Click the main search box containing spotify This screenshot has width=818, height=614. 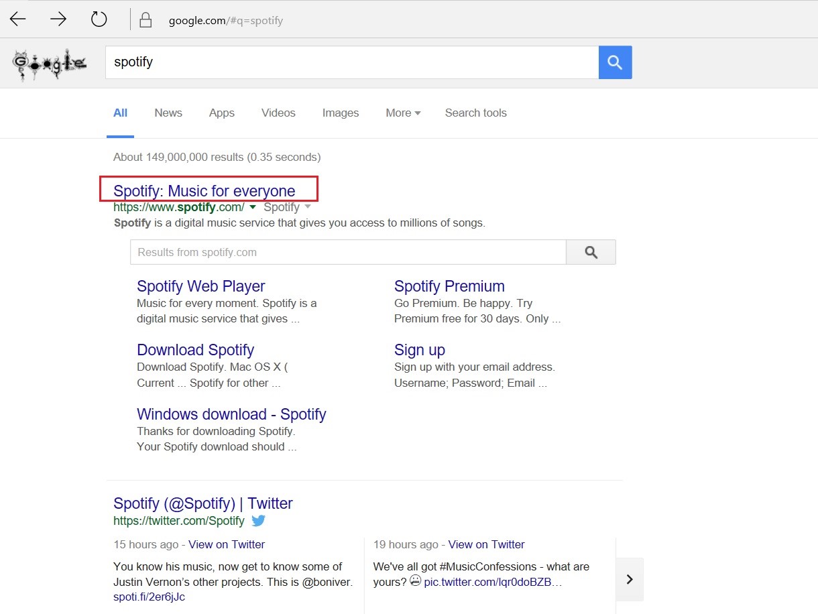point(352,62)
